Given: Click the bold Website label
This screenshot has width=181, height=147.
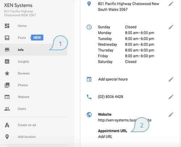Looking at the screenshot, I should coord(105,114).
